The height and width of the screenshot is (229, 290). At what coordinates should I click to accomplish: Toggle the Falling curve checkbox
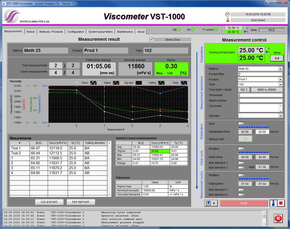pyautogui.click(x=145, y=83)
